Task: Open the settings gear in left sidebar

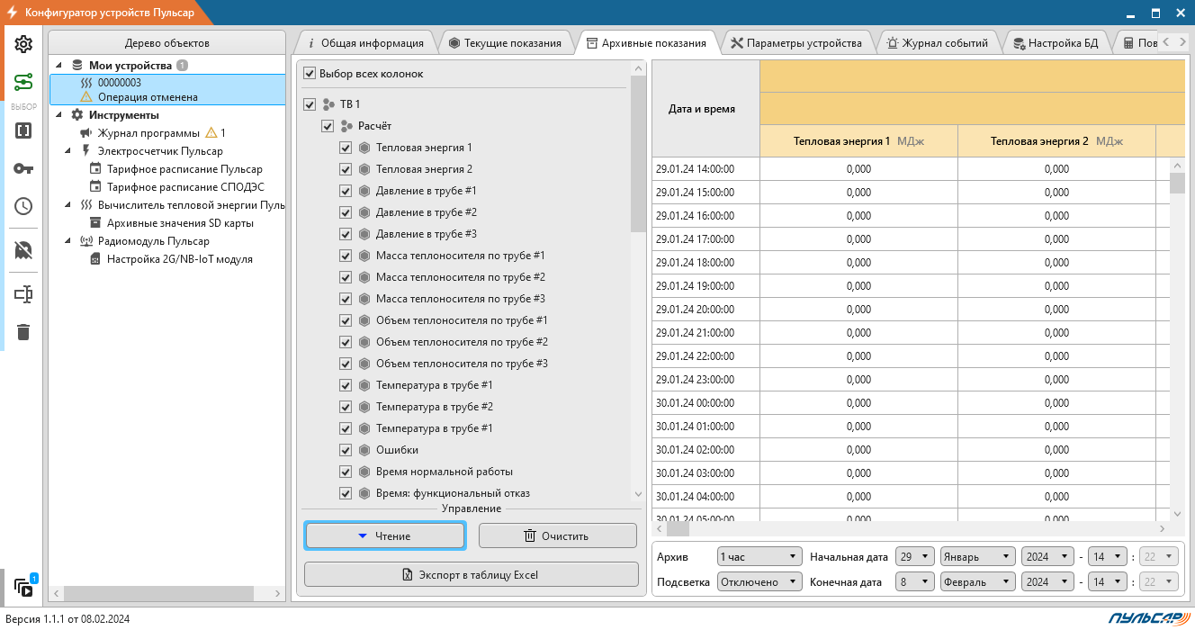Action: point(23,44)
